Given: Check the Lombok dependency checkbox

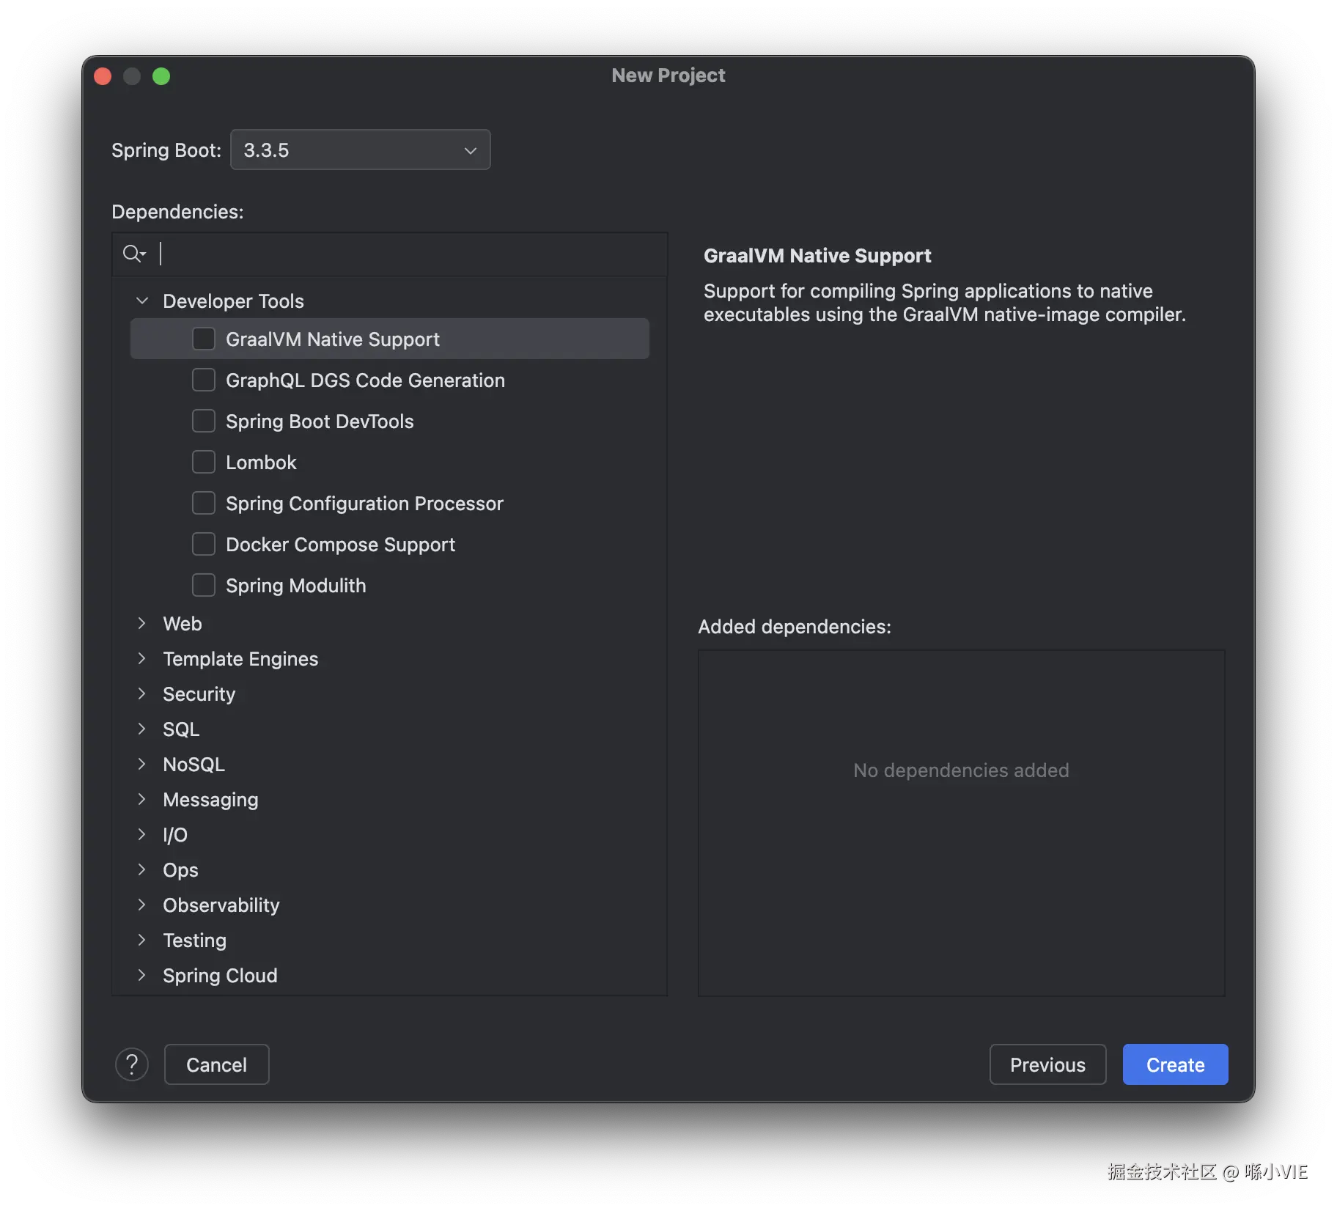Looking at the screenshot, I should tap(204, 462).
